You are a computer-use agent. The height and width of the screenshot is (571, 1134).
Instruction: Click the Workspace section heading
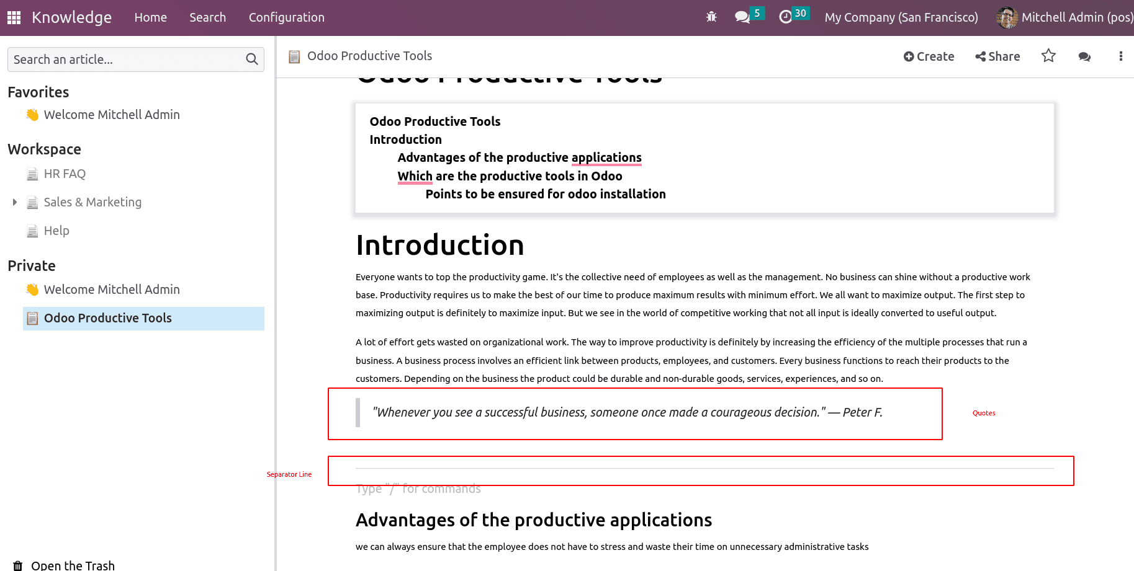tap(44, 149)
